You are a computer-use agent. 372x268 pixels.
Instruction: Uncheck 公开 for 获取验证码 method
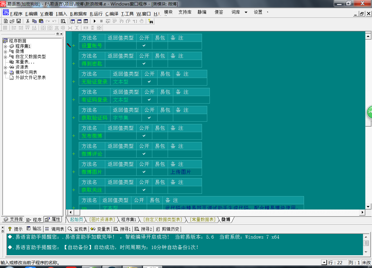click(x=149, y=118)
